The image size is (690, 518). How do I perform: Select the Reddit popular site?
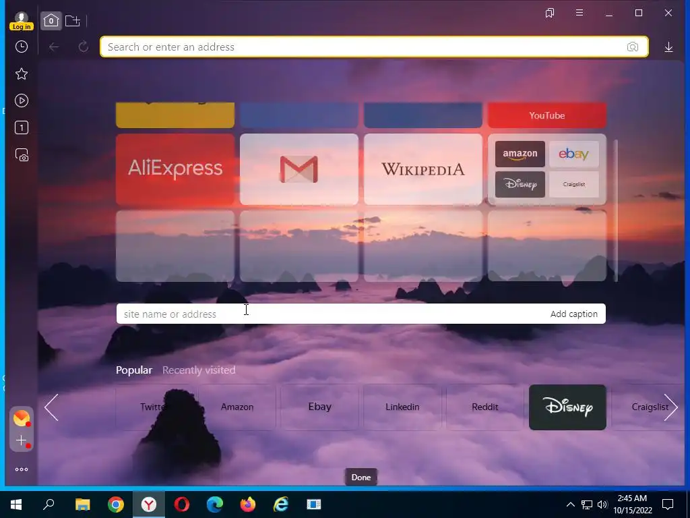coord(485,407)
